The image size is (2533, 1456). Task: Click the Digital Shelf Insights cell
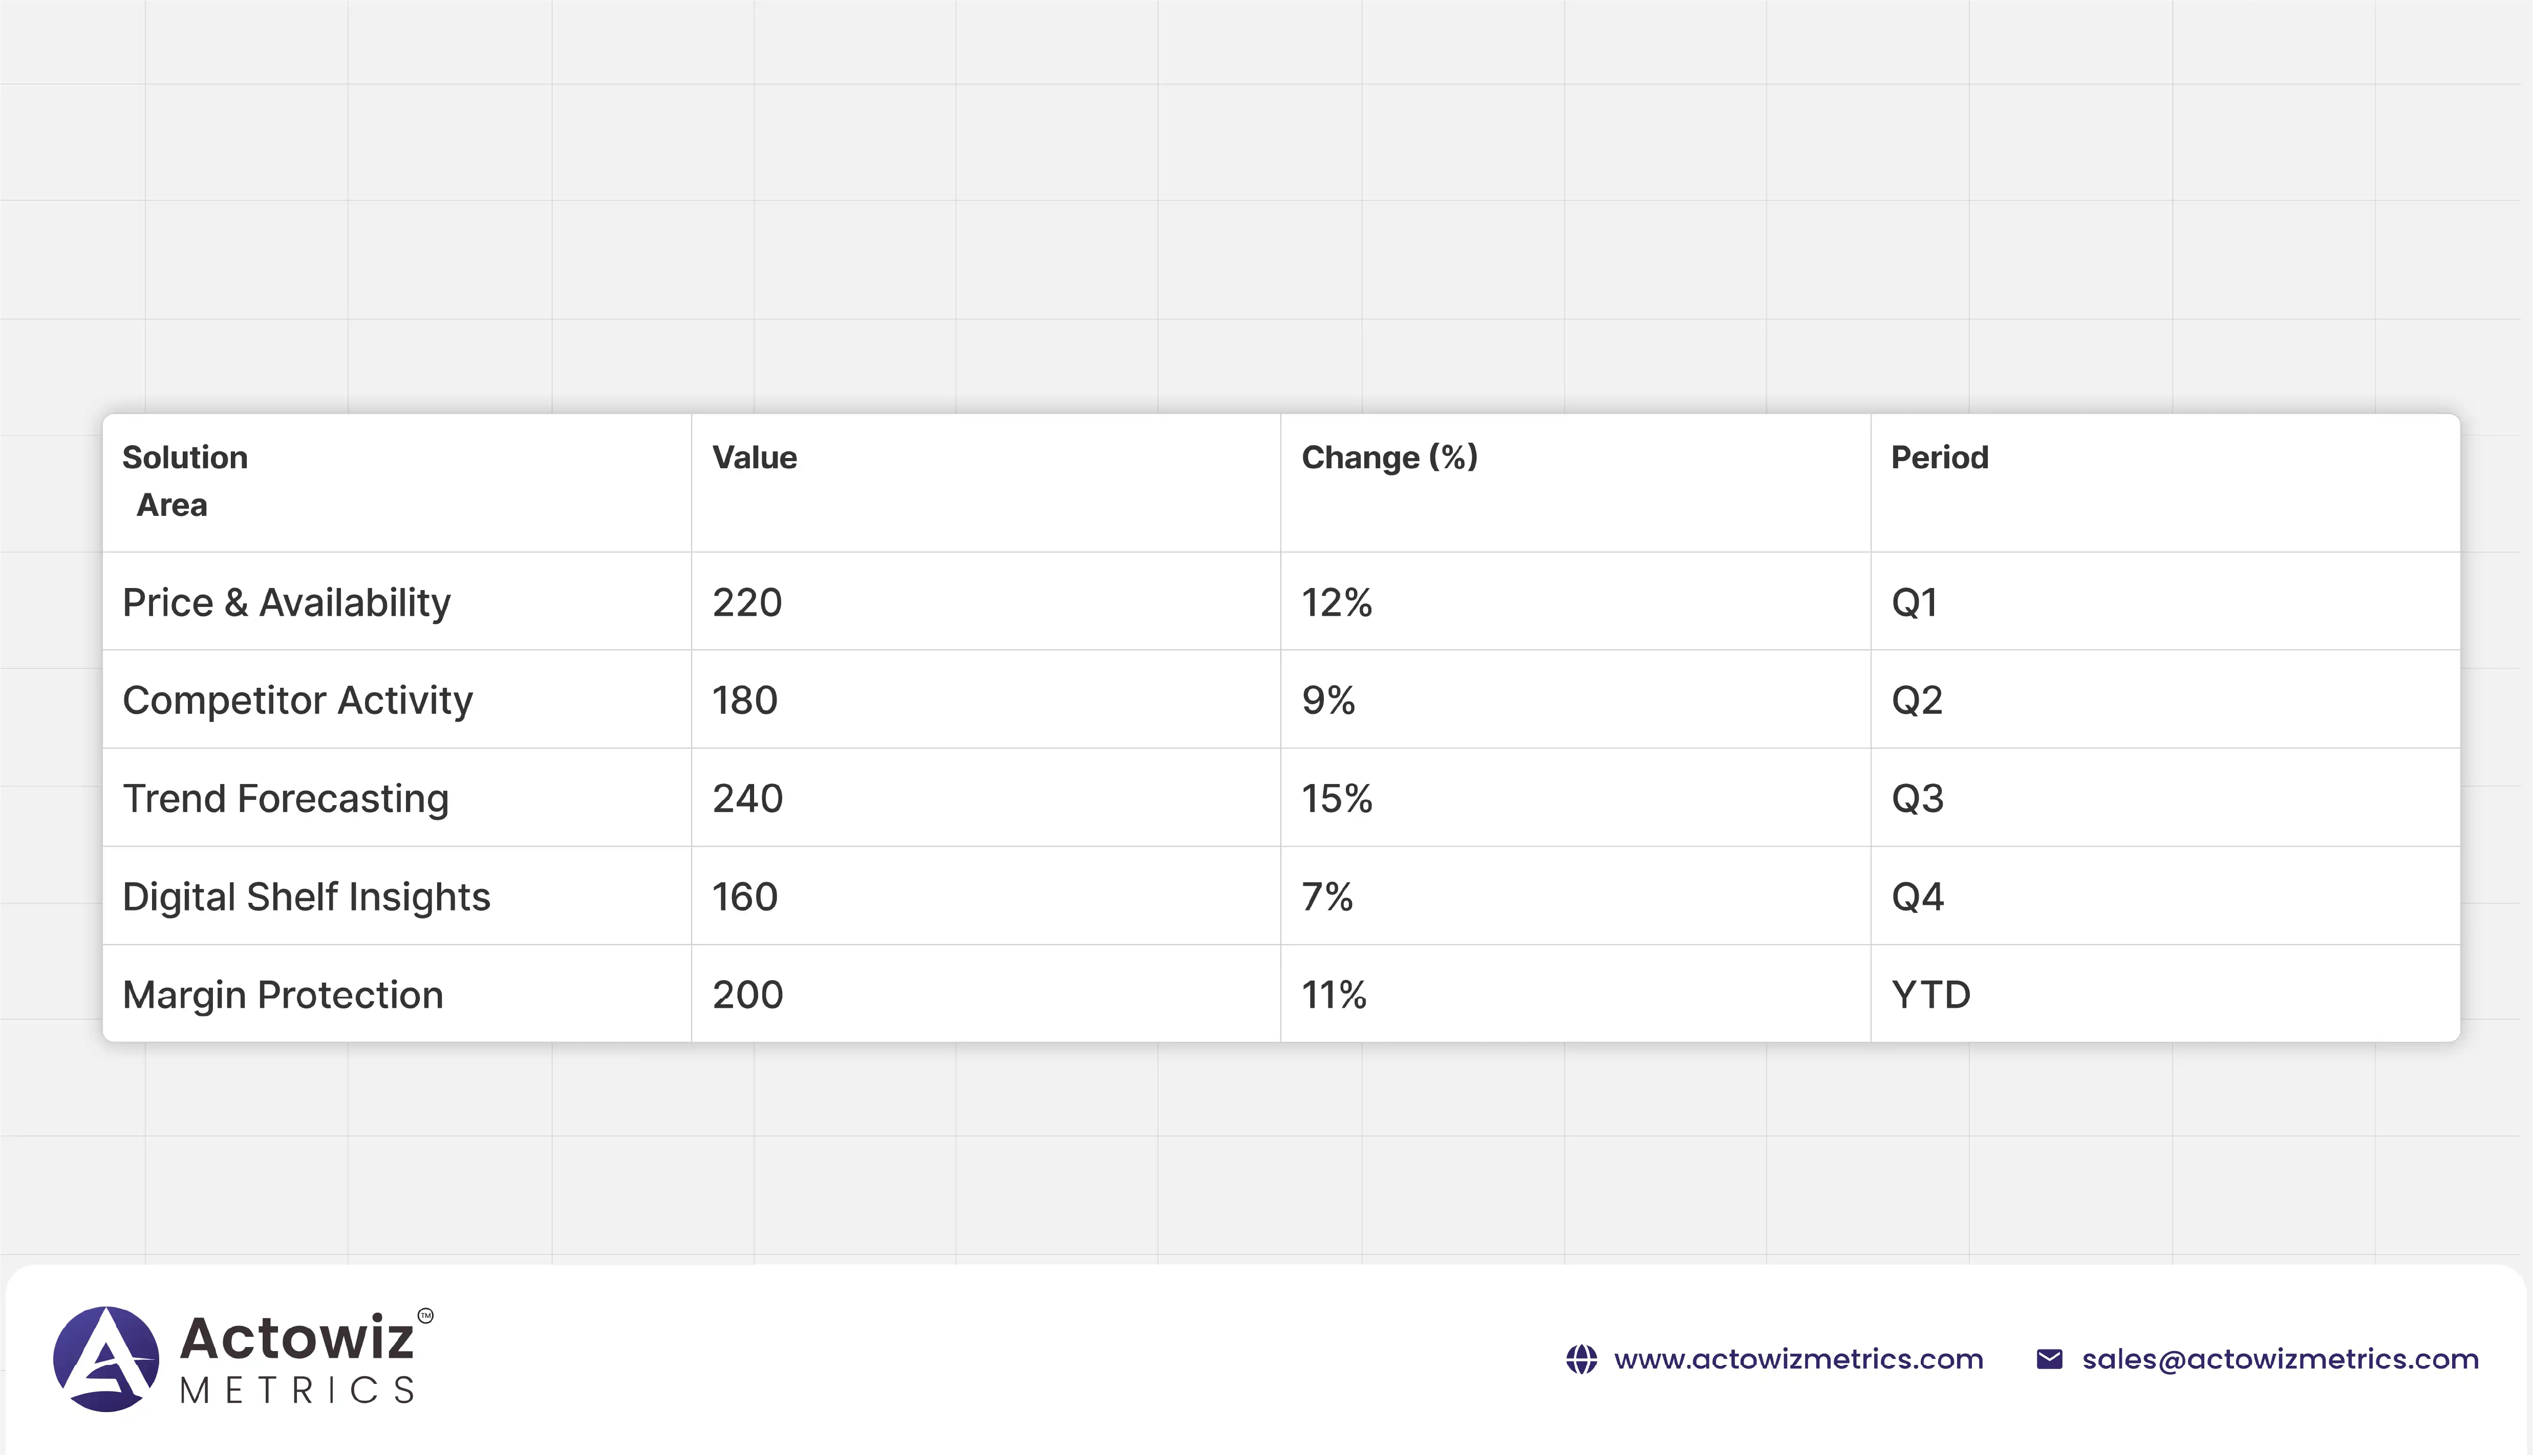click(x=306, y=896)
